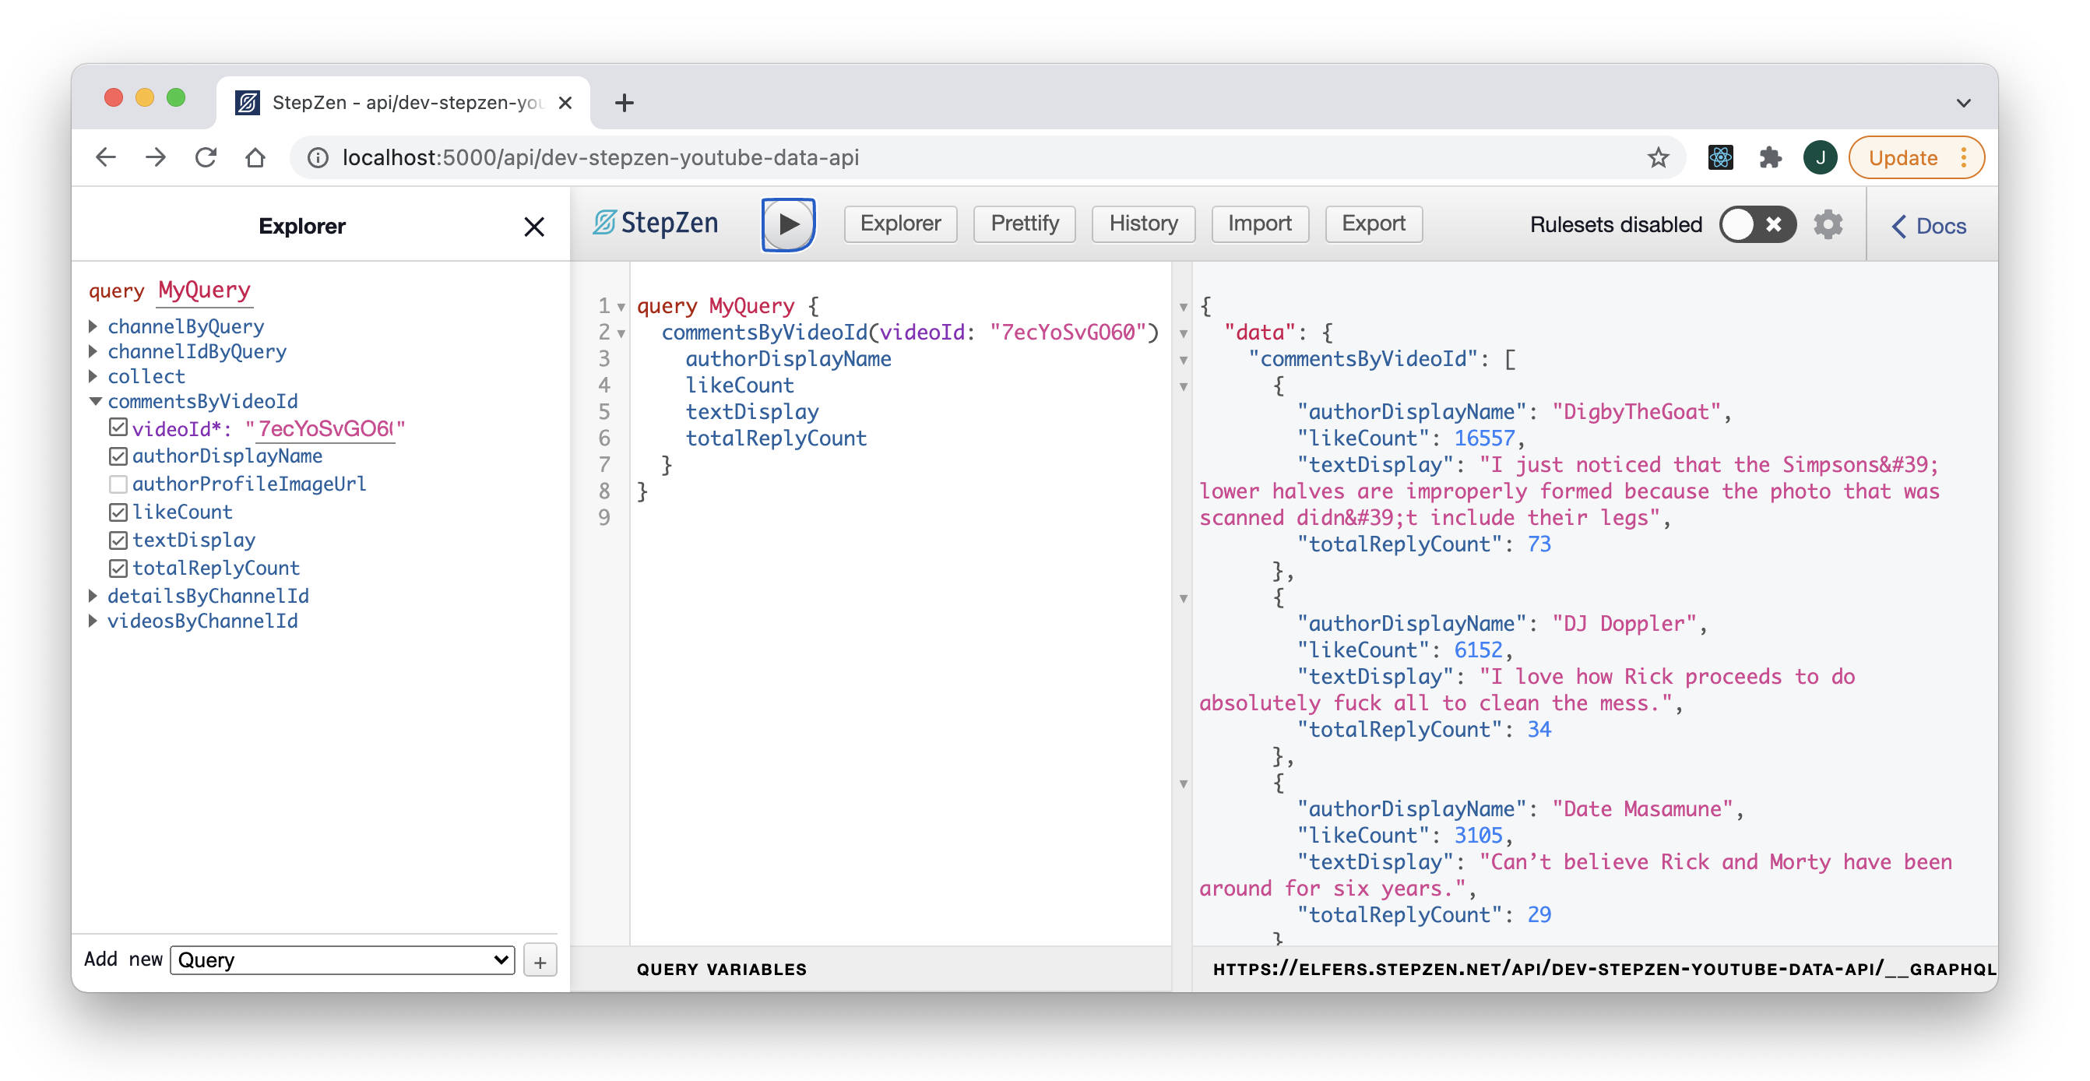This screenshot has width=2090, height=1081.
Task: Switch to the StepZen browser tab
Action: (403, 102)
